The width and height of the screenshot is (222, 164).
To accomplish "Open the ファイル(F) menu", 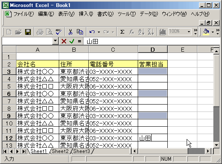I will [24, 14].
